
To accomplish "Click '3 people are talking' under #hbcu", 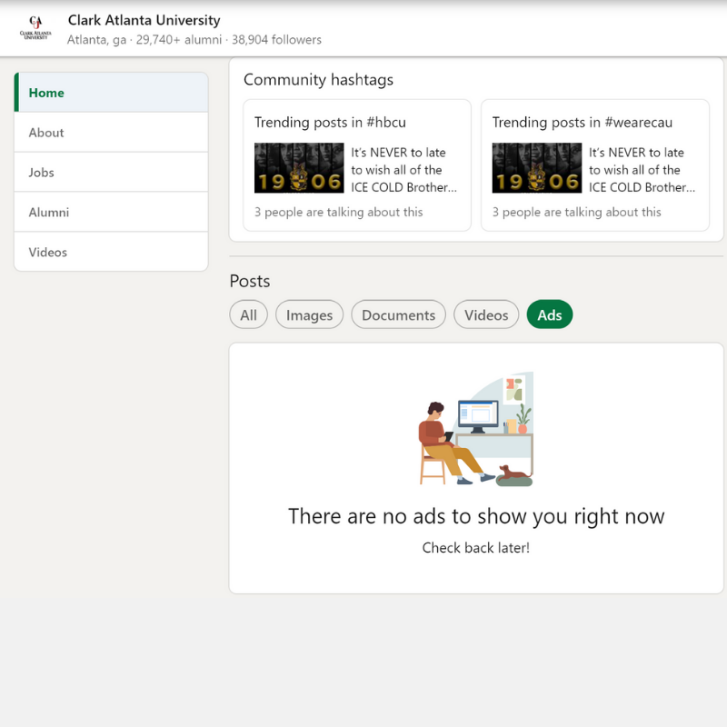I will 338,213.
